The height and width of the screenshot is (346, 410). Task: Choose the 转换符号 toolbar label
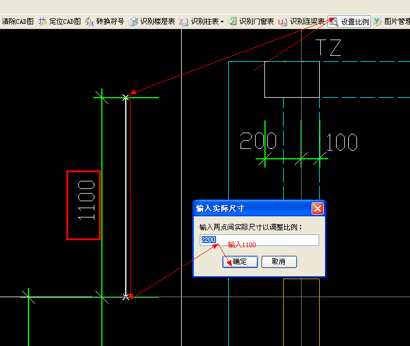[x=110, y=22]
